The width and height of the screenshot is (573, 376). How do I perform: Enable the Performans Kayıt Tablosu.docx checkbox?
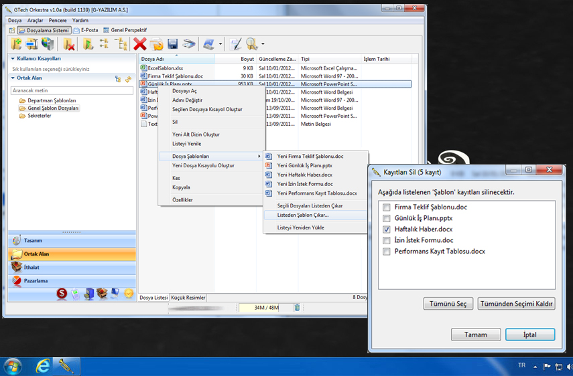click(387, 252)
